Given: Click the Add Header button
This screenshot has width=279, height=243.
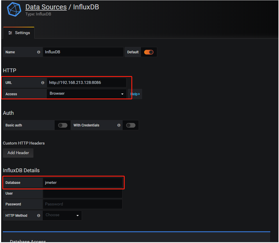Looking at the screenshot, I should pyautogui.click(x=18, y=153).
